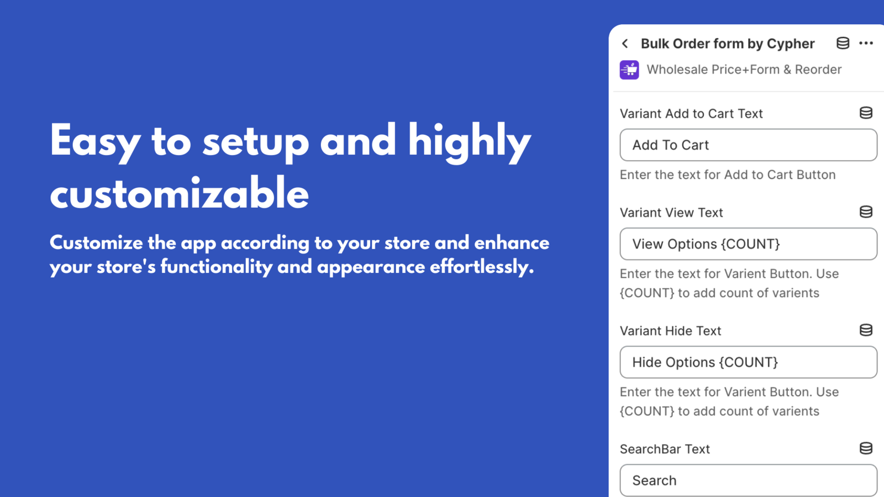The width and height of the screenshot is (884, 497).
Task: Click the "Variant View Text" label
Action: coord(672,212)
